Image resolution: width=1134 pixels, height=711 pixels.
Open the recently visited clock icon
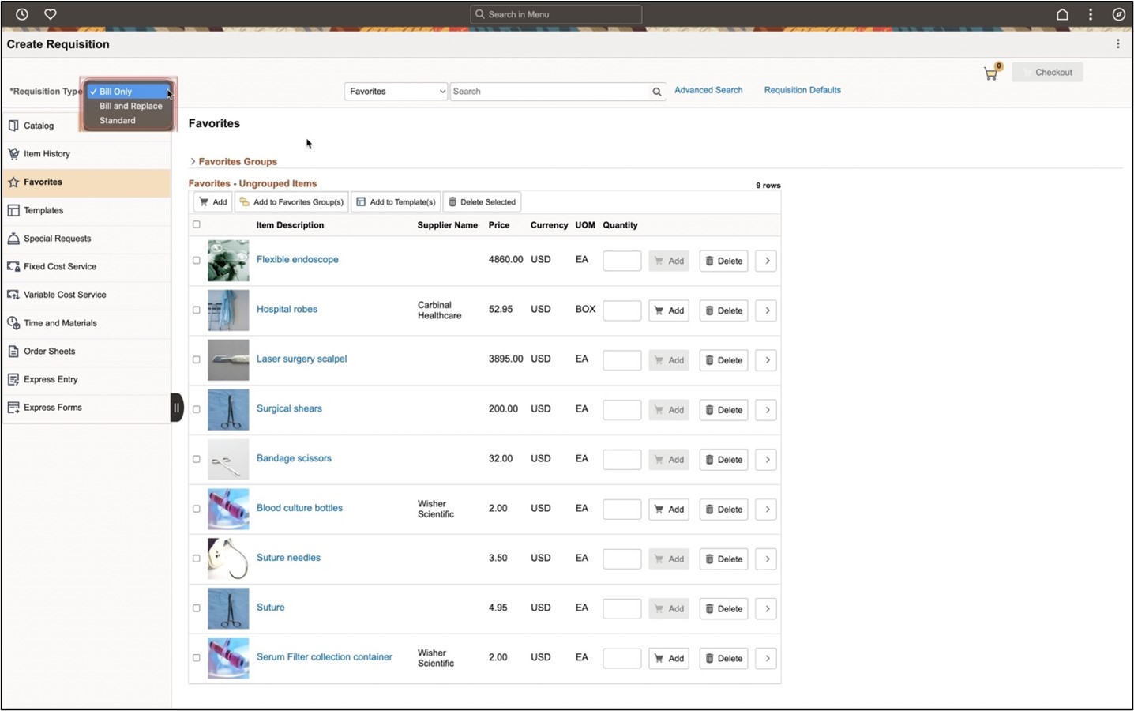22,14
